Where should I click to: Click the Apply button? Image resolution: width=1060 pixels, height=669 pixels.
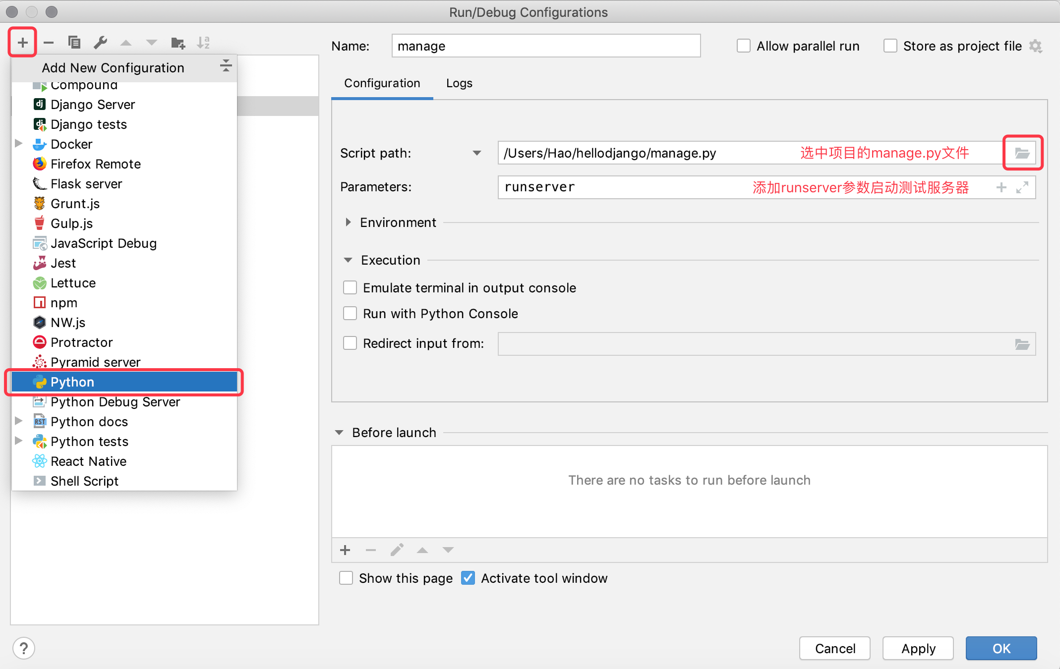[918, 648]
